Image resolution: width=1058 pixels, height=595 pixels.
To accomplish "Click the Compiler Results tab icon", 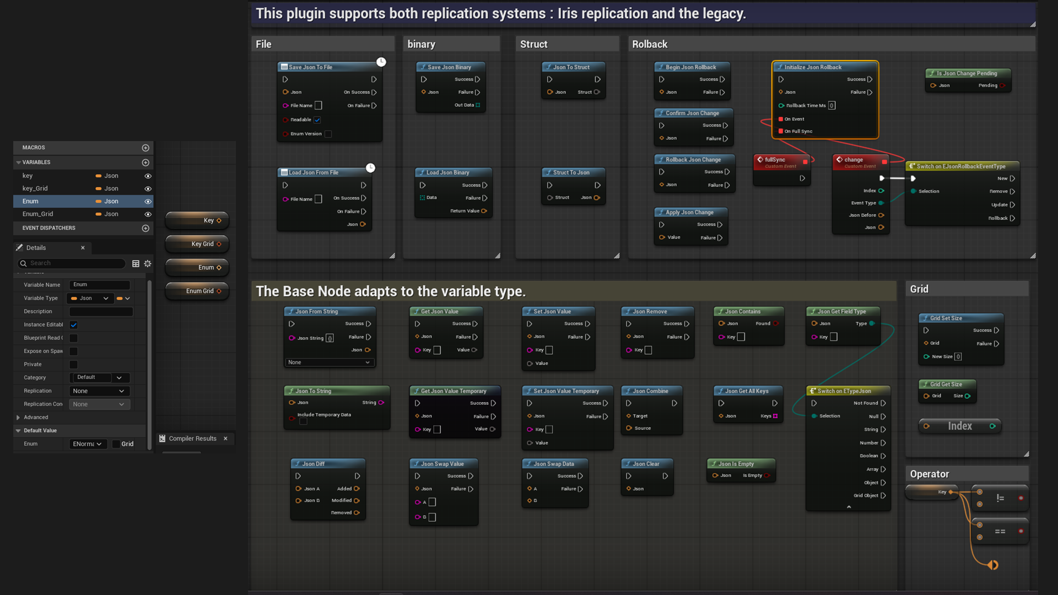I will (x=163, y=439).
